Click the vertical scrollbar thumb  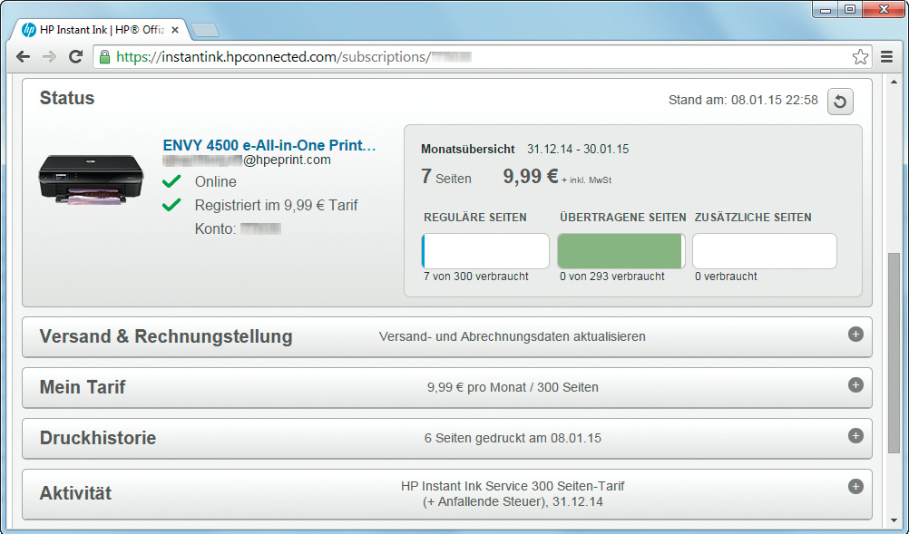[894, 354]
